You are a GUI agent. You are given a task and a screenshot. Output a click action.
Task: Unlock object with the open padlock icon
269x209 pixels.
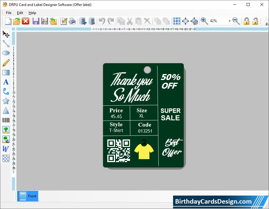tap(255, 21)
